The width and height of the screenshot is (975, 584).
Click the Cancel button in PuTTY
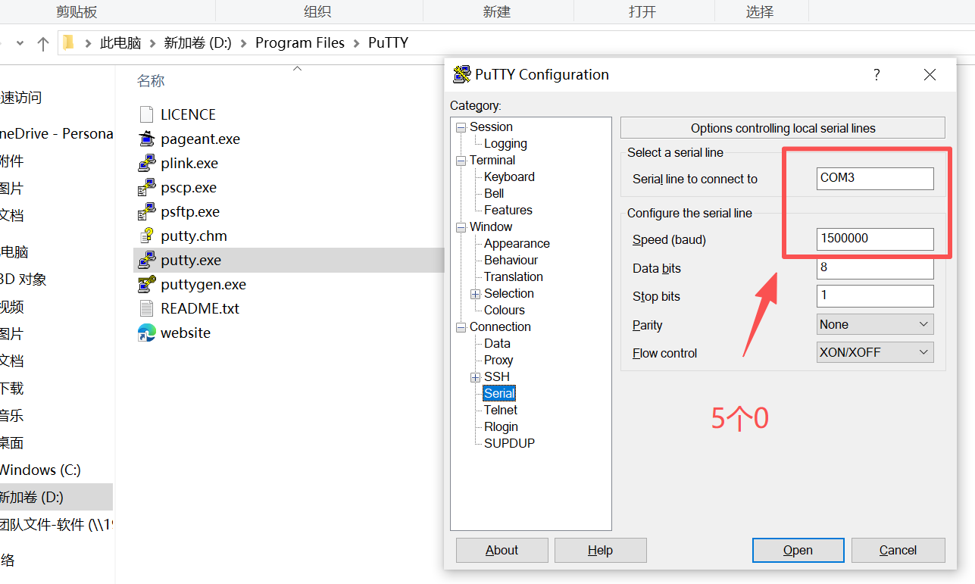click(898, 550)
